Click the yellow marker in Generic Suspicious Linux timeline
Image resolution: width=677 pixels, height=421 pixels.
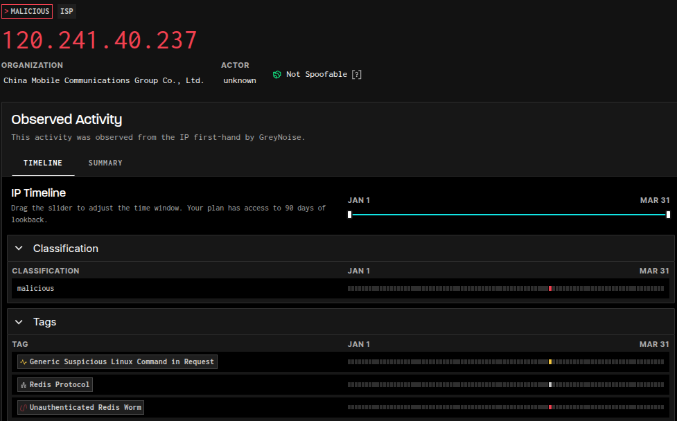pyautogui.click(x=549, y=361)
